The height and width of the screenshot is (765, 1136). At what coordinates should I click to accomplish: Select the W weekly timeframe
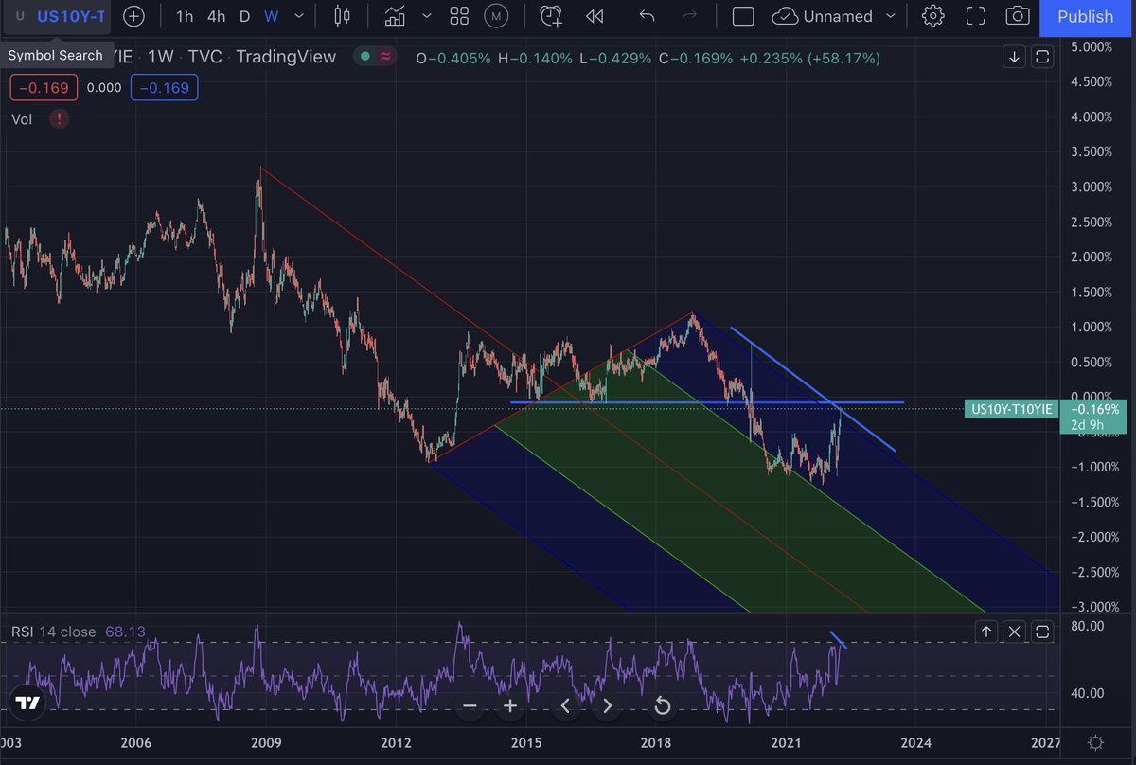[271, 16]
